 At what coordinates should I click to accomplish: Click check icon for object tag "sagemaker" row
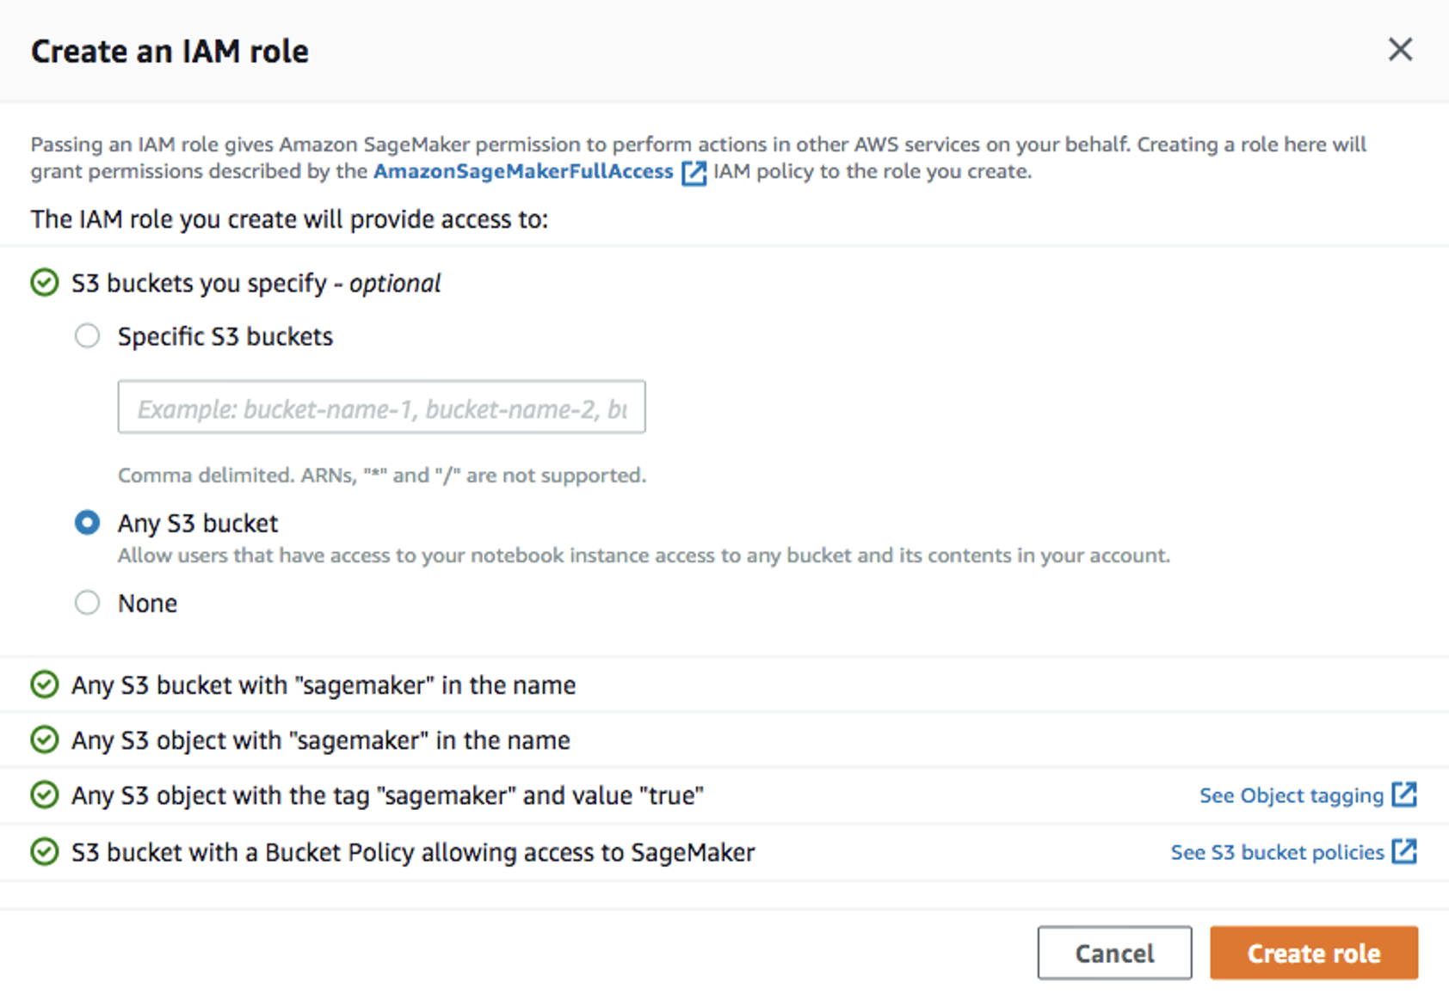(45, 795)
